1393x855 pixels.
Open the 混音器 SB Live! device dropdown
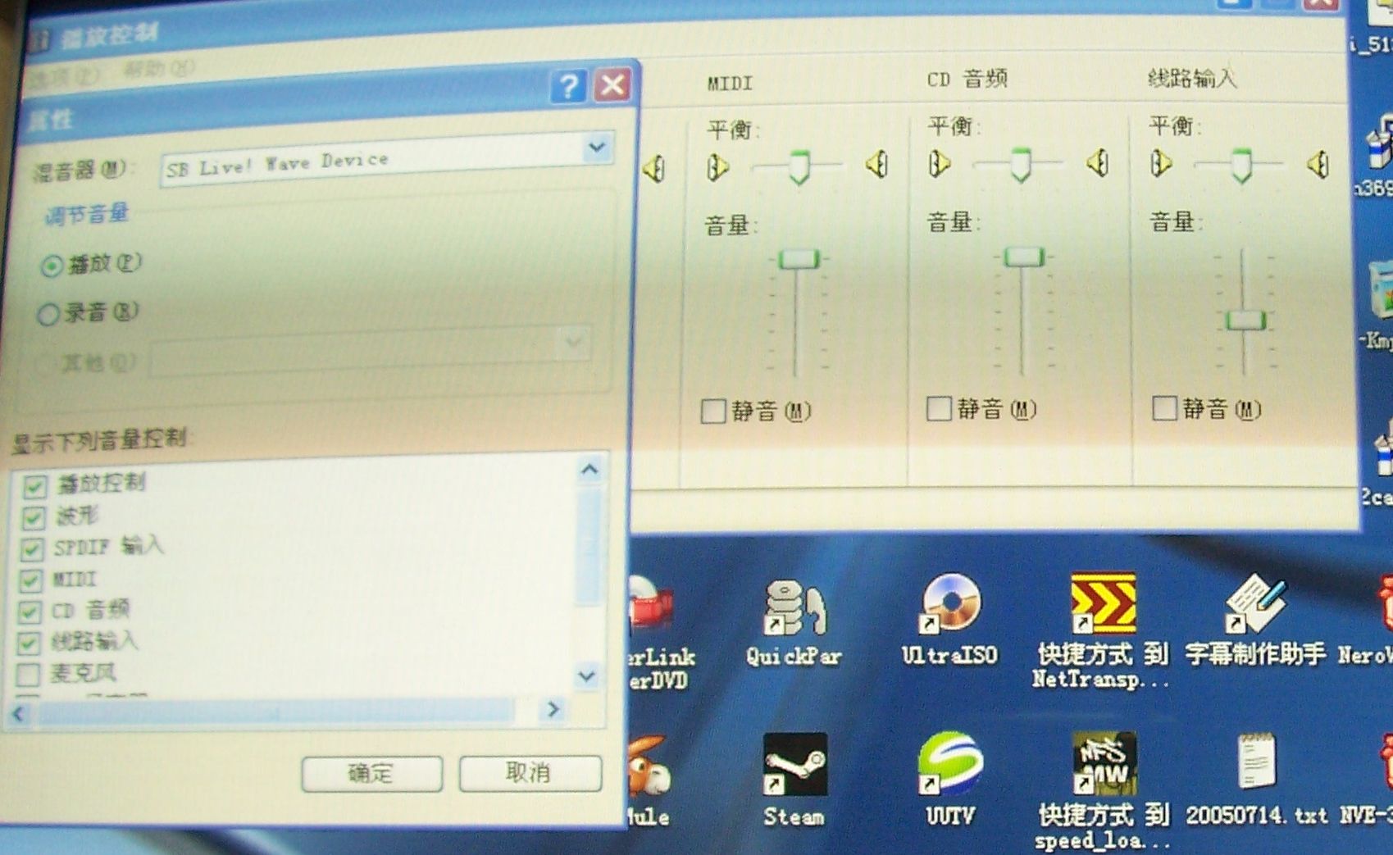click(597, 148)
